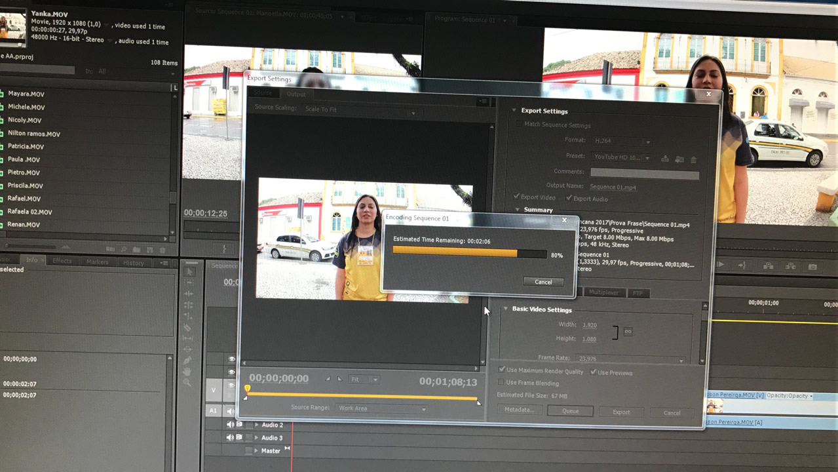Toggle the Export Audio checkbox

(x=569, y=198)
